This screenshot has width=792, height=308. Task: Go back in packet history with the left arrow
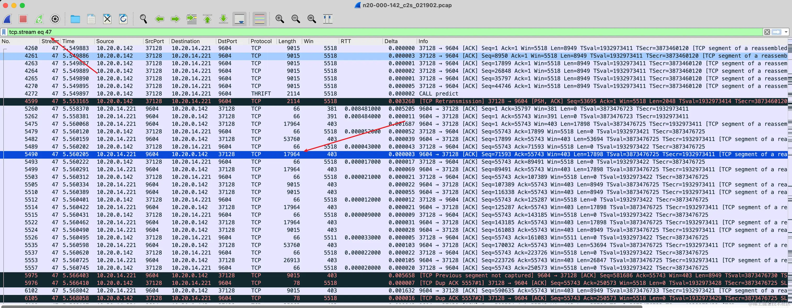coord(159,19)
